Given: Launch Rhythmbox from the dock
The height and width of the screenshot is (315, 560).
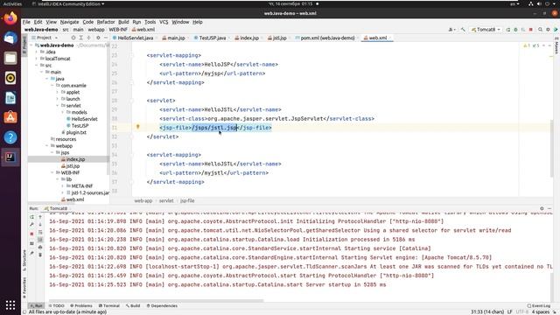Looking at the screenshot, I should point(10,78).
